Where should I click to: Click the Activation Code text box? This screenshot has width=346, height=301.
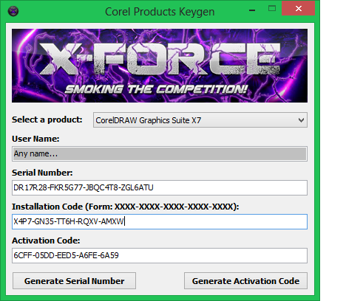160,255
